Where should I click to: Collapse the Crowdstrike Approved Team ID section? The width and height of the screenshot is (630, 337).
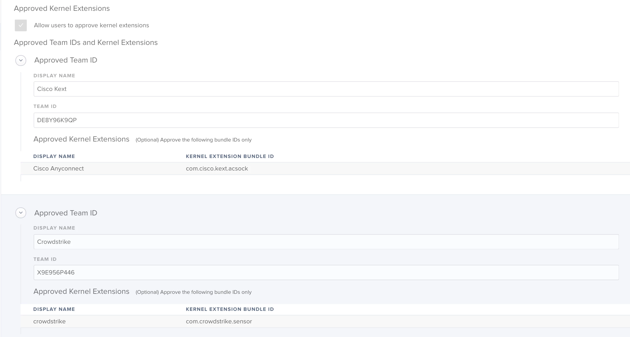coord(21,213)
